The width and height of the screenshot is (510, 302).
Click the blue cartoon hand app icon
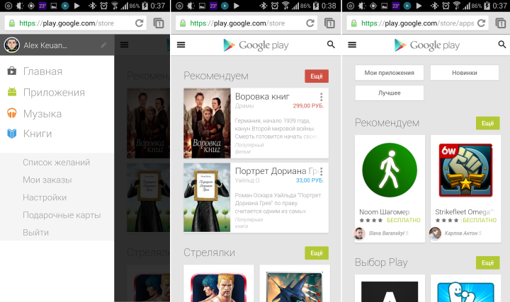pos(466,291)
